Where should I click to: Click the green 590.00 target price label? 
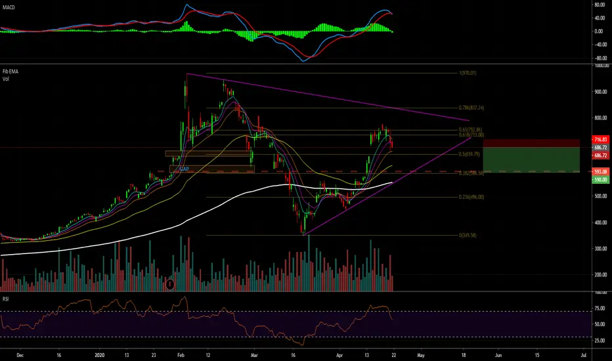tap(601, 180)
